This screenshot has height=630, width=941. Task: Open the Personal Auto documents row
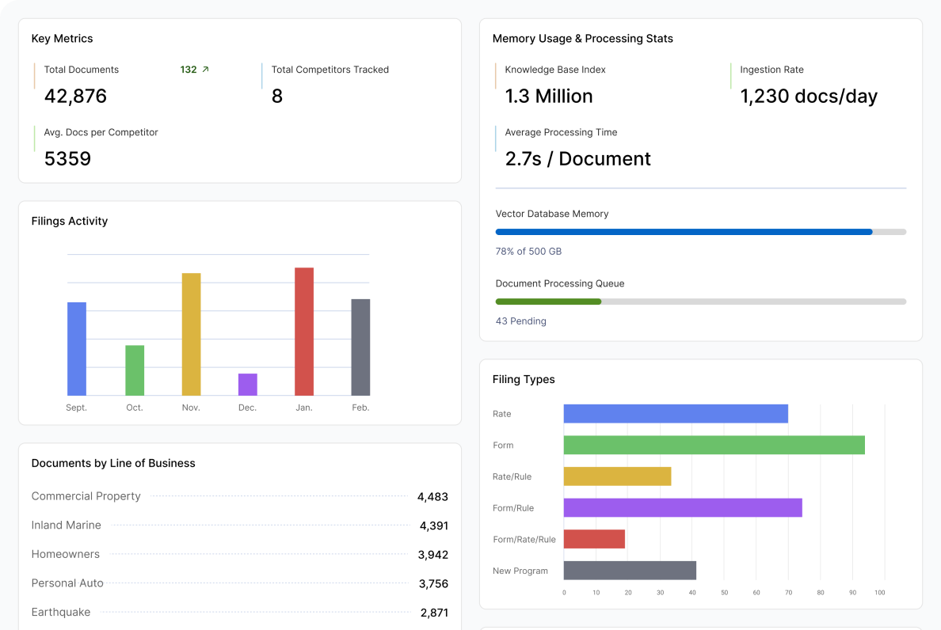pos(67,583)
